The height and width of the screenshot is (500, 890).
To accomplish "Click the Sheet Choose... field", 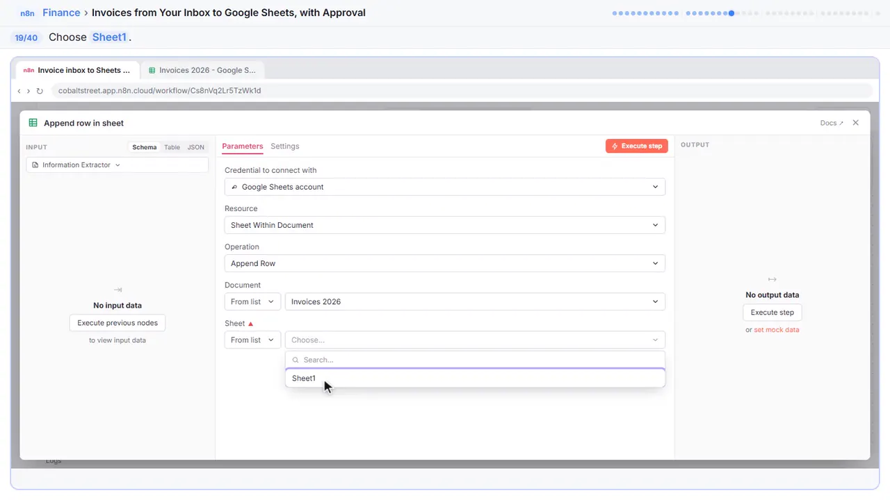I will [475, 340].
